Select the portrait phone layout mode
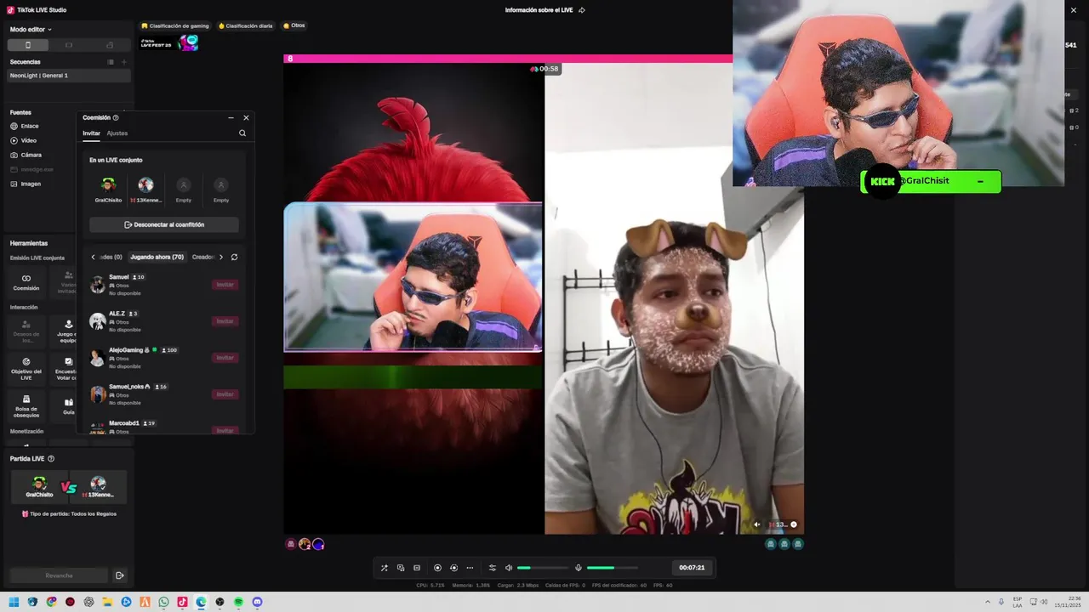Screen dimensions: 1089x612 [x=28, y=45]
